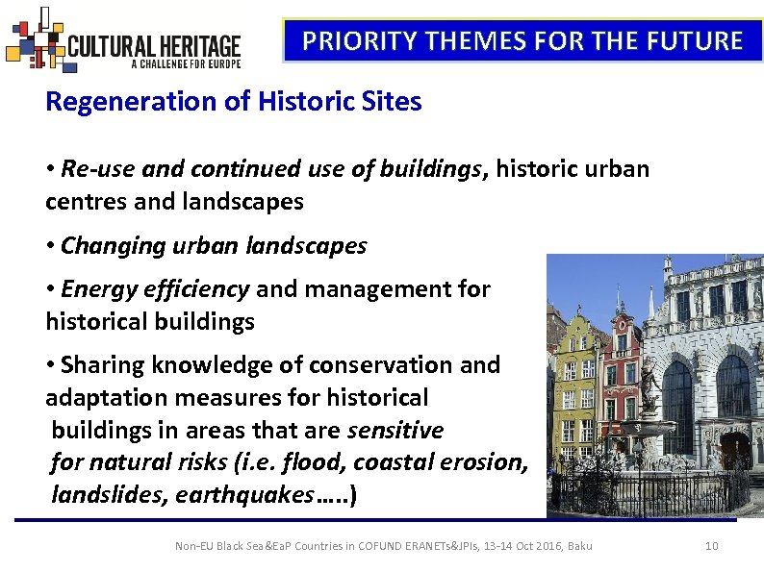Image resolution: width=764 pixels, height=572 pixels.
Task: Click the line 'historical buildings'
Action: 150,321
